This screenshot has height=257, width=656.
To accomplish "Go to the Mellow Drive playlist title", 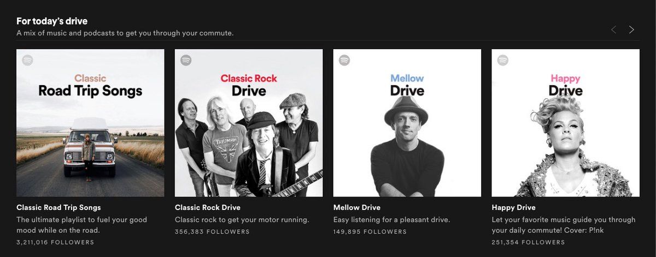I will 356,207.
